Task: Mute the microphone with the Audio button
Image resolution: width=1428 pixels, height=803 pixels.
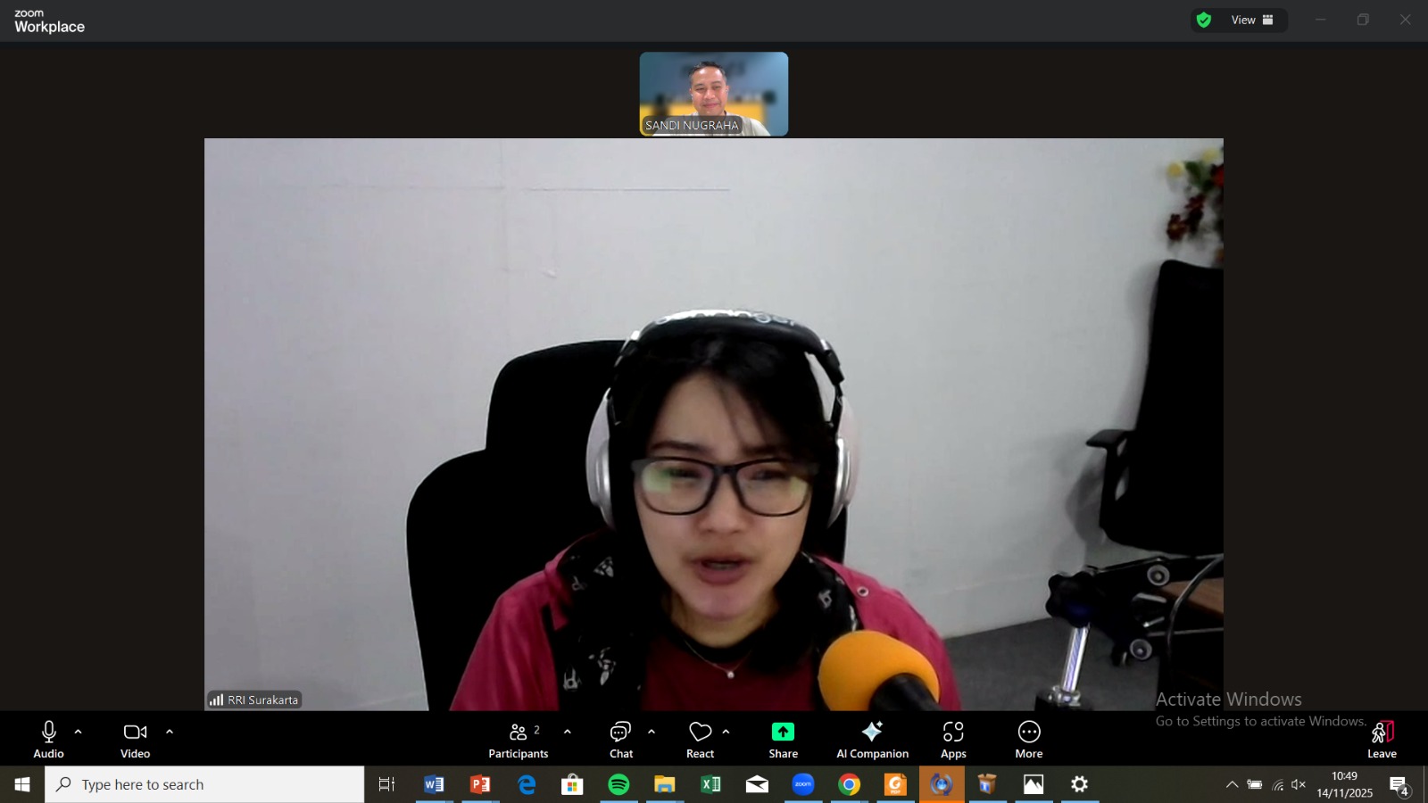Action: tap(48, 739)
